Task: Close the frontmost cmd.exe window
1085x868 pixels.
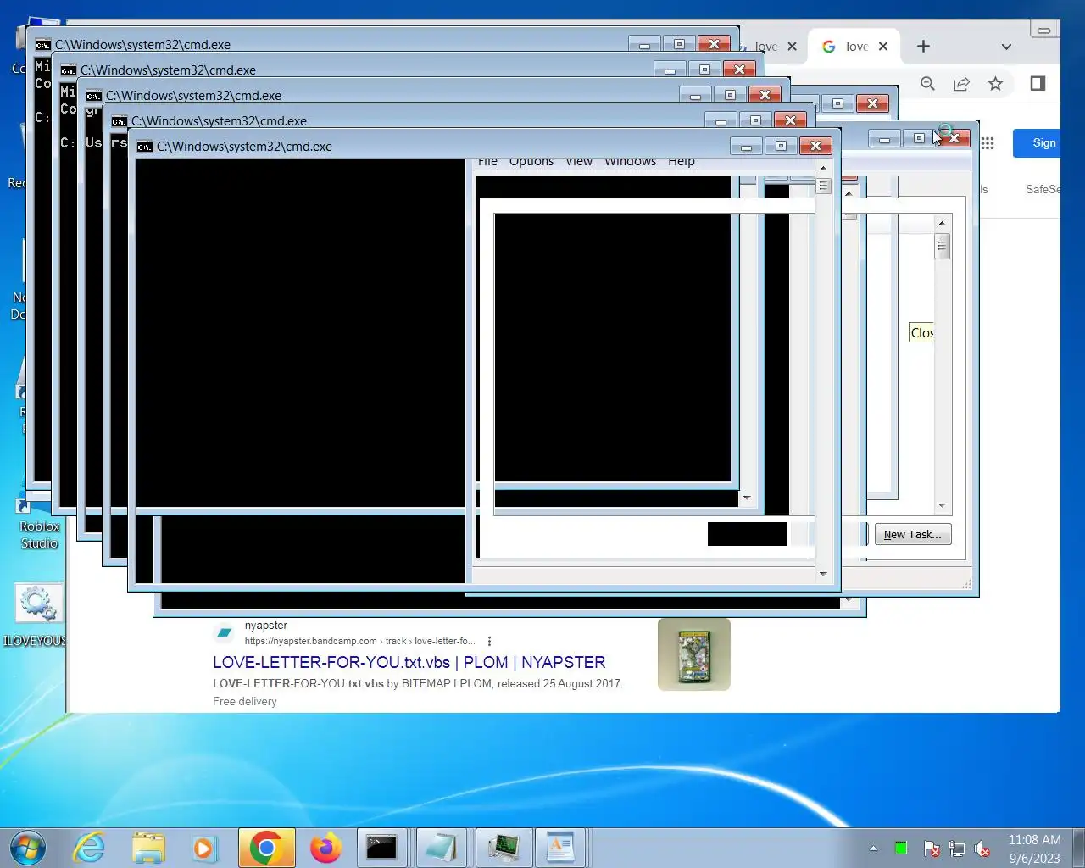Action: (x=816, y=146)
